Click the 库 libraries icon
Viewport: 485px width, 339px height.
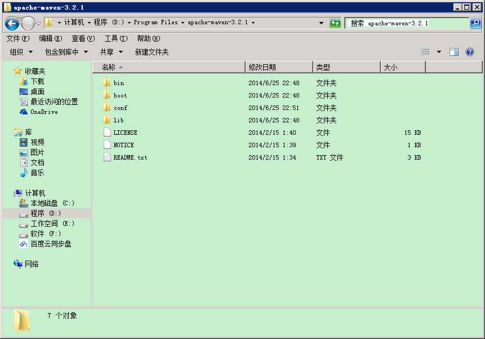coord(18,132)
